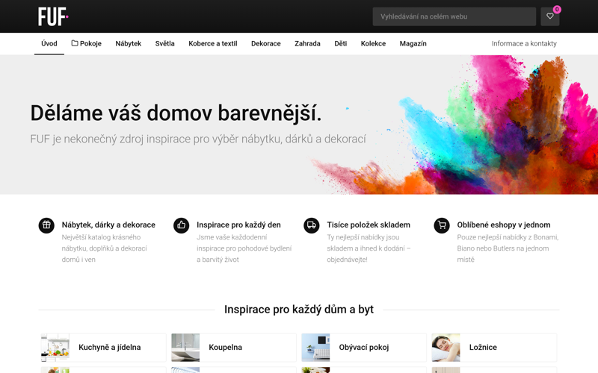The image size is (598, 373).
Task: Open the favorites heart icon
Action: click(x=549, y=16)
